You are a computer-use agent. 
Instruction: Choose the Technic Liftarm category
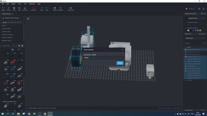(x=6, y=29)
